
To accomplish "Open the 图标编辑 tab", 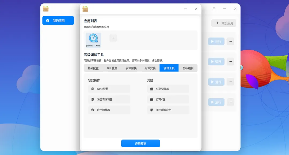I will point(188,68).
